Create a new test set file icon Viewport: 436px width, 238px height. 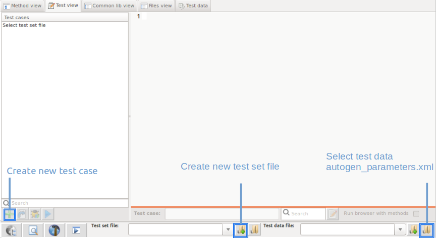[x=241, y=229]
